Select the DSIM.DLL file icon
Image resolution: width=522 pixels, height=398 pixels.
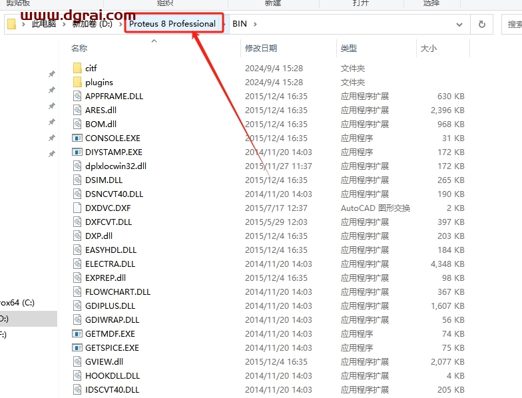pyautogui.click(x=77, y=180)
